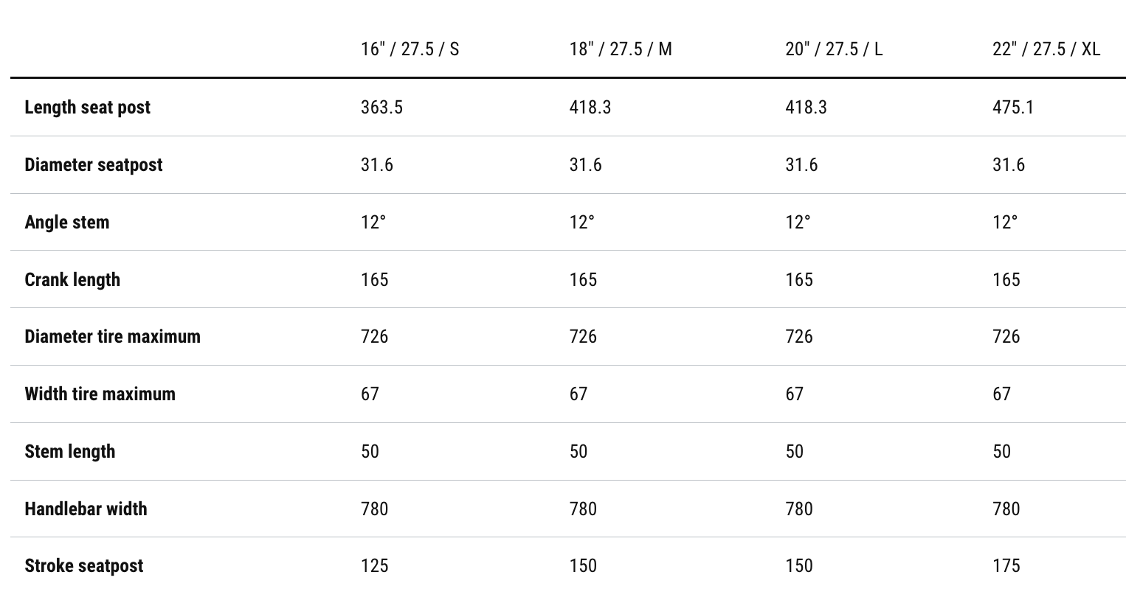Select the Crank length row label
Screen dimensions: 1126x600
click(x=72, y=280)
